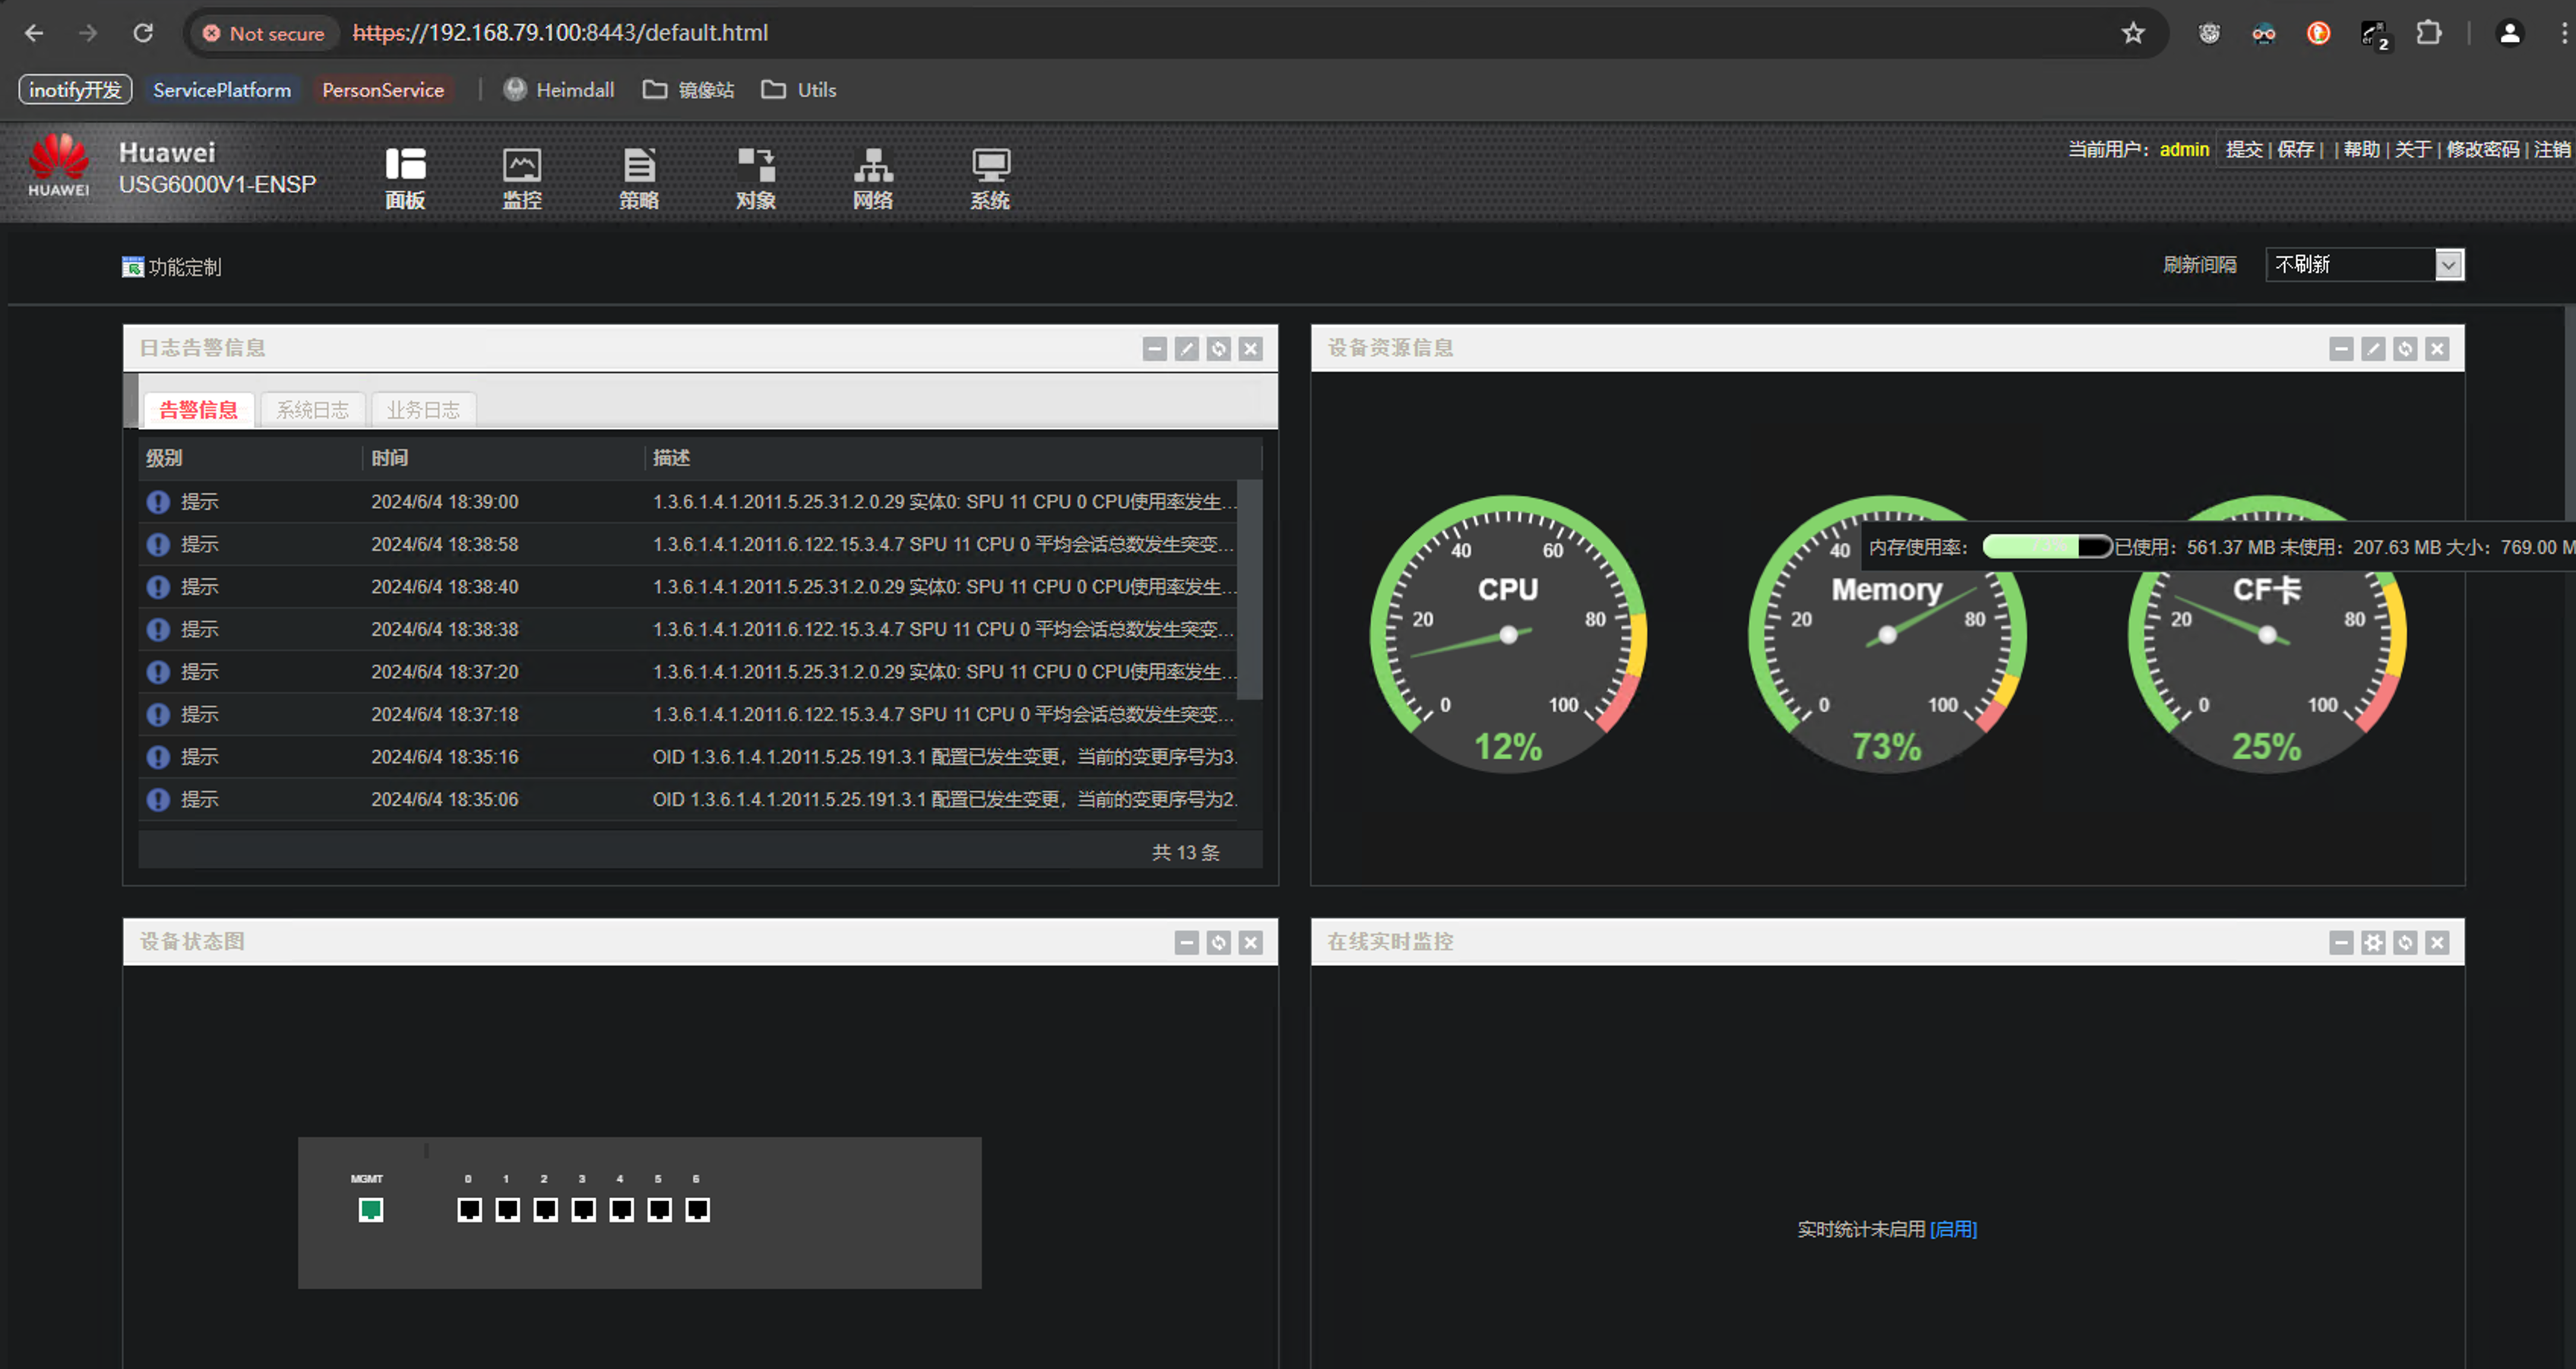Refresh the 设备状态图 panel
2576x1369 pixels.
click(1219, 943)
